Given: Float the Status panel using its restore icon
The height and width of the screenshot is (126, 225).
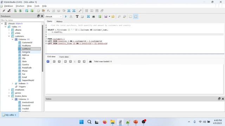Looking at the screenshot, I should (x=219, y=99).
